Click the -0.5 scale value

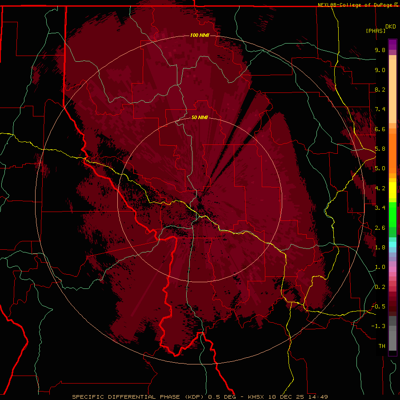pyautogui.click(x=378, y=307)
